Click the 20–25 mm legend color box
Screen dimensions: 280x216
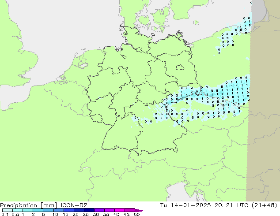[79, 210]
